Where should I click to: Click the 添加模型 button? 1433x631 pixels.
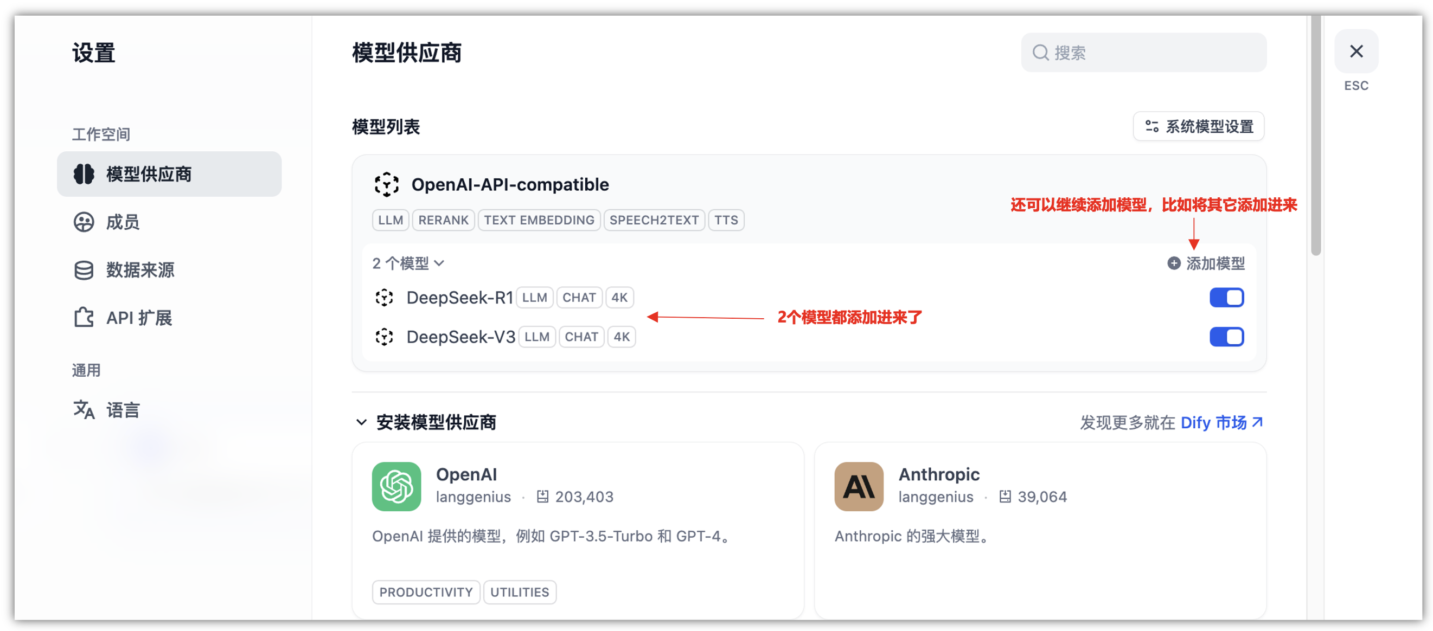coord(1206,263)
